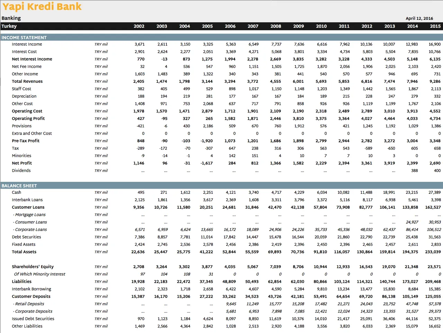
Task: Select the 2015 Other Liabilities value 16,652
Action: (x=434, y=326)
